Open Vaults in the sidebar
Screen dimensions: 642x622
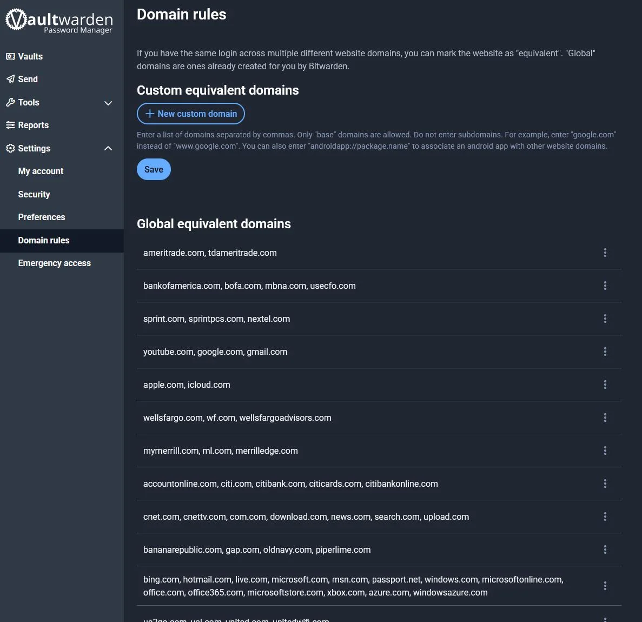(x=30, y=56)
